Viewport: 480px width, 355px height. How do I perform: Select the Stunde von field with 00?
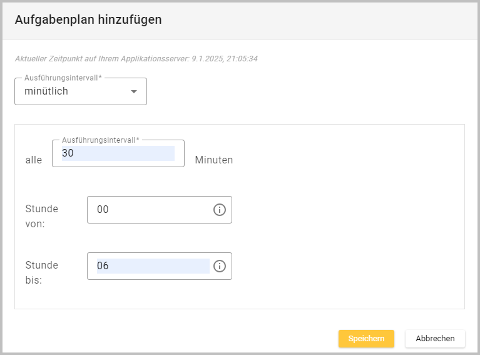click(150, 210)
